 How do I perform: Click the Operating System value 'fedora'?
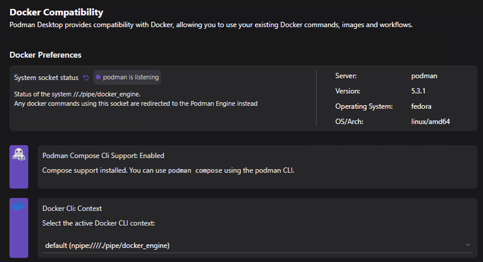tap(421, 106)
